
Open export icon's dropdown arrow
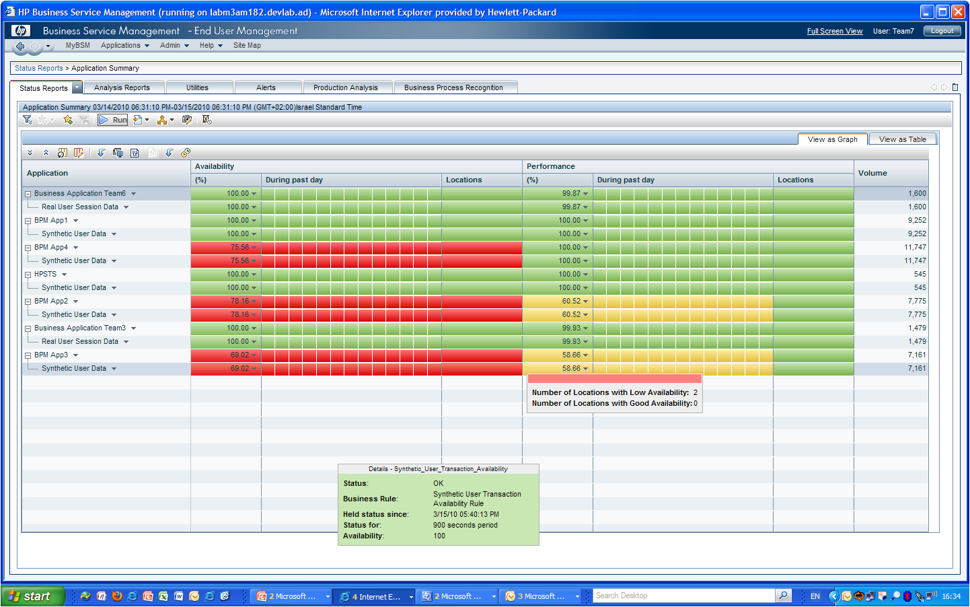147,120
